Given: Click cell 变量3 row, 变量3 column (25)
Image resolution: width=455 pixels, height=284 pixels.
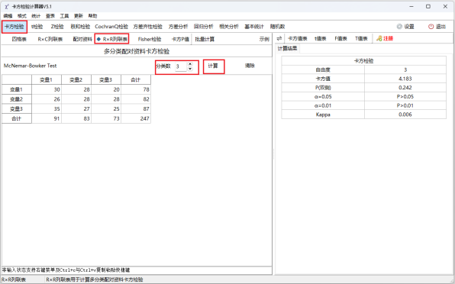Looking at the screenshot, I should (x=106, y=108).
